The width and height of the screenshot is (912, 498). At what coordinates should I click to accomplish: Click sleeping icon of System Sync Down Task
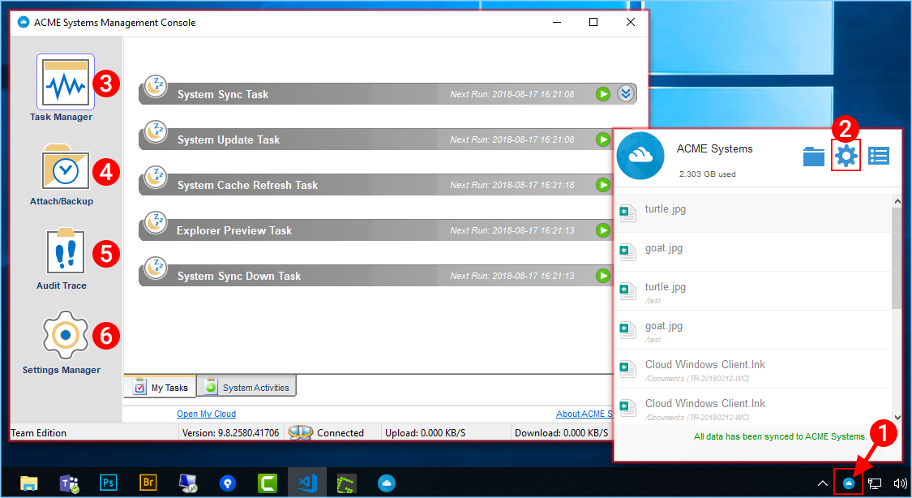click(156, 268)
